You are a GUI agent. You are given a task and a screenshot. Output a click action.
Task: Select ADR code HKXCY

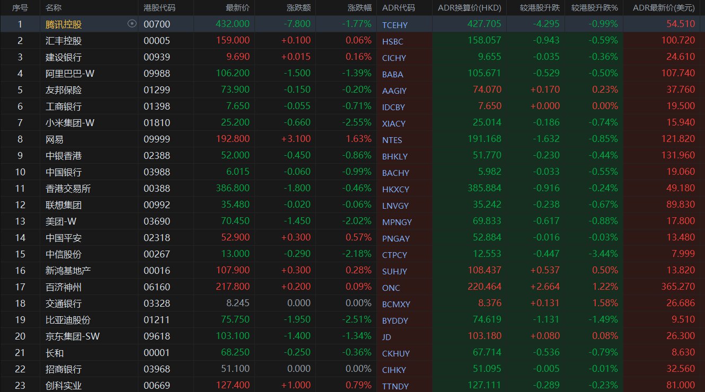point(395,189)
